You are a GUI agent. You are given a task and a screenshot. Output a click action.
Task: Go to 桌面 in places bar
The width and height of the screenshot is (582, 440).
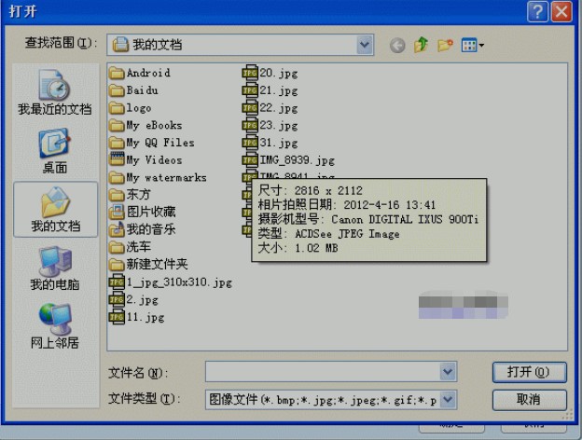pyautogui.click(x=55, y=151)
